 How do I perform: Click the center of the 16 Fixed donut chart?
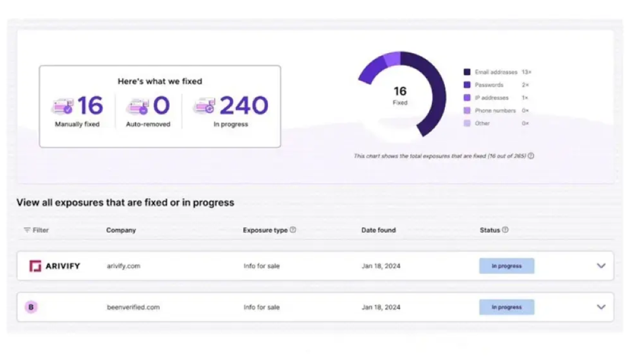pyautogui.click(x=400, y=95)
